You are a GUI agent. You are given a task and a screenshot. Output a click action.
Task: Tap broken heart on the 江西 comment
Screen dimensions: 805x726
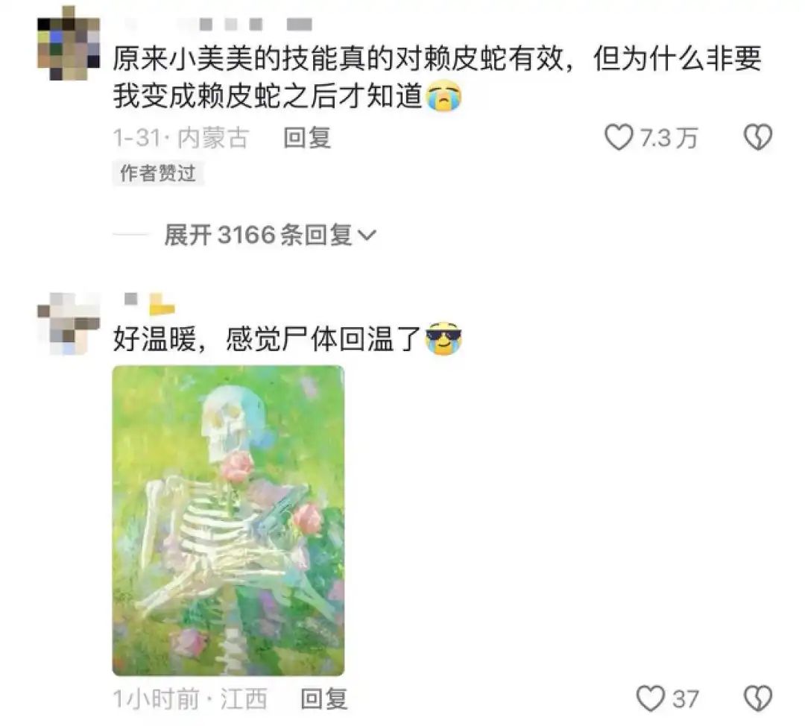[x=758, y=698]
